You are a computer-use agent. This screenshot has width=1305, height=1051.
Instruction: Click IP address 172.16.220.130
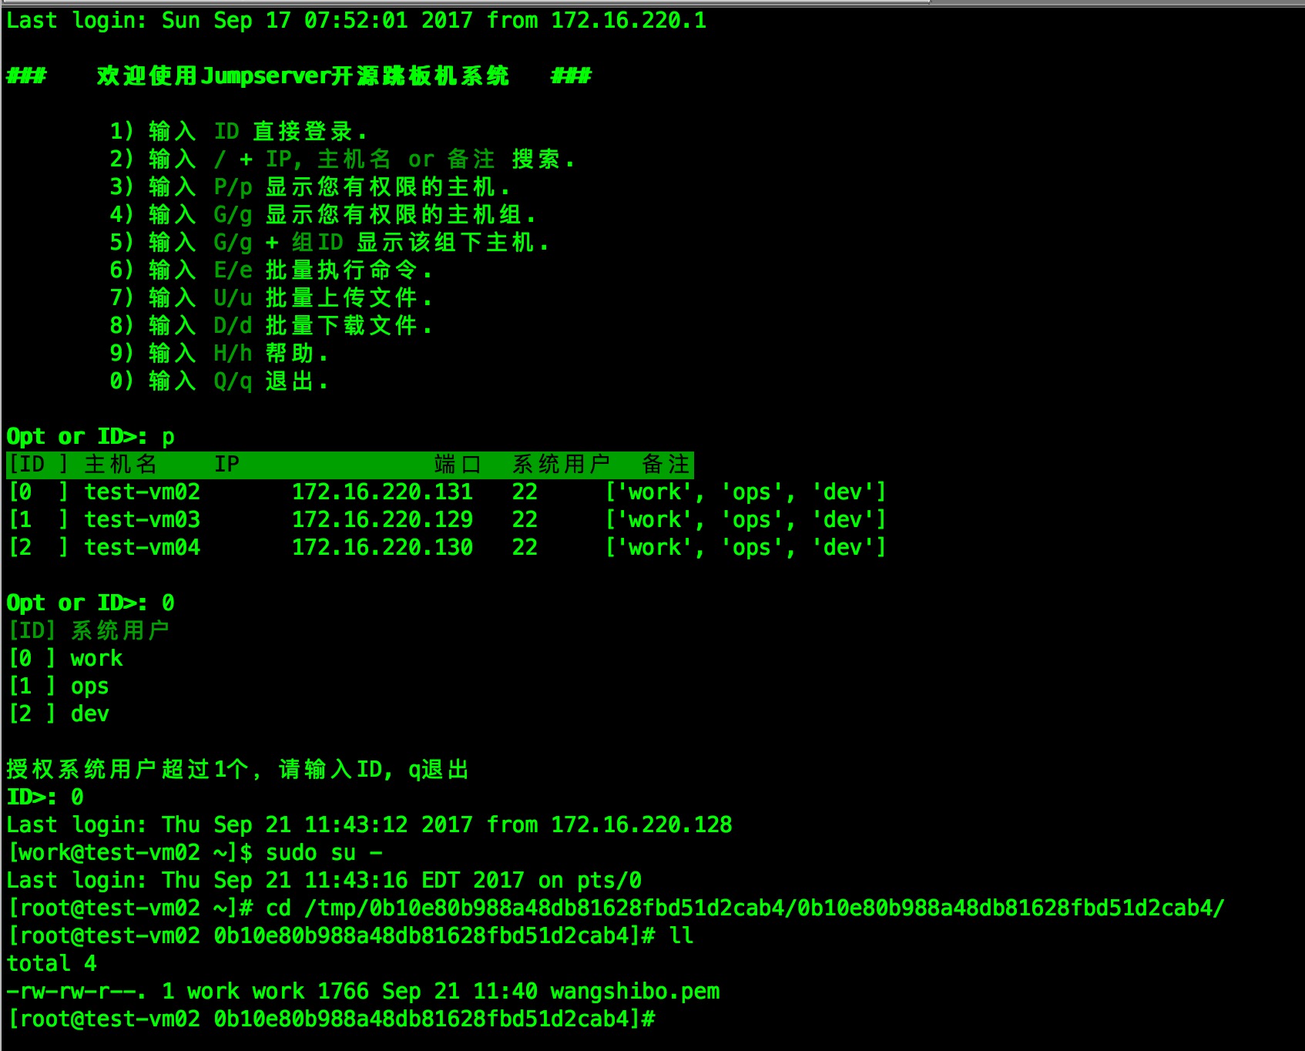(383, 547)
